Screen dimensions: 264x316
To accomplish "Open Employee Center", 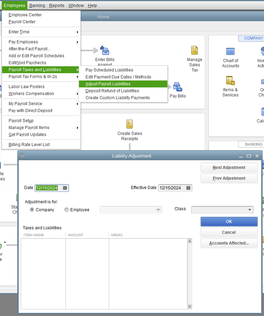I will click(x=41, y=15).
